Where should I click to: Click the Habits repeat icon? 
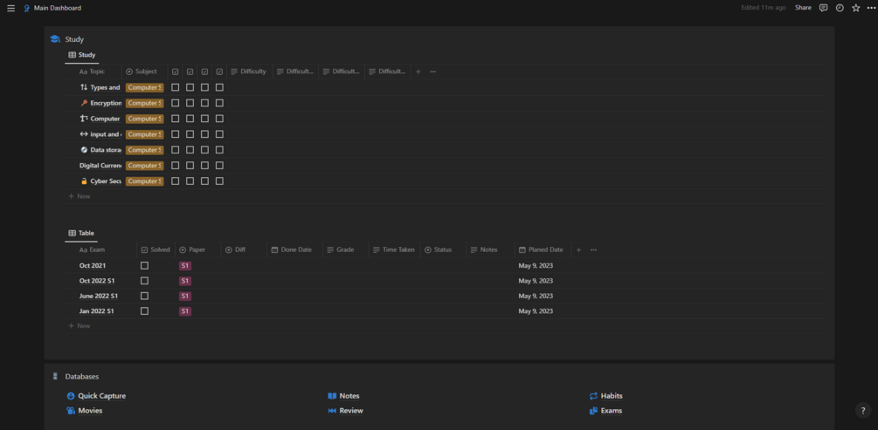click(593, 396)
